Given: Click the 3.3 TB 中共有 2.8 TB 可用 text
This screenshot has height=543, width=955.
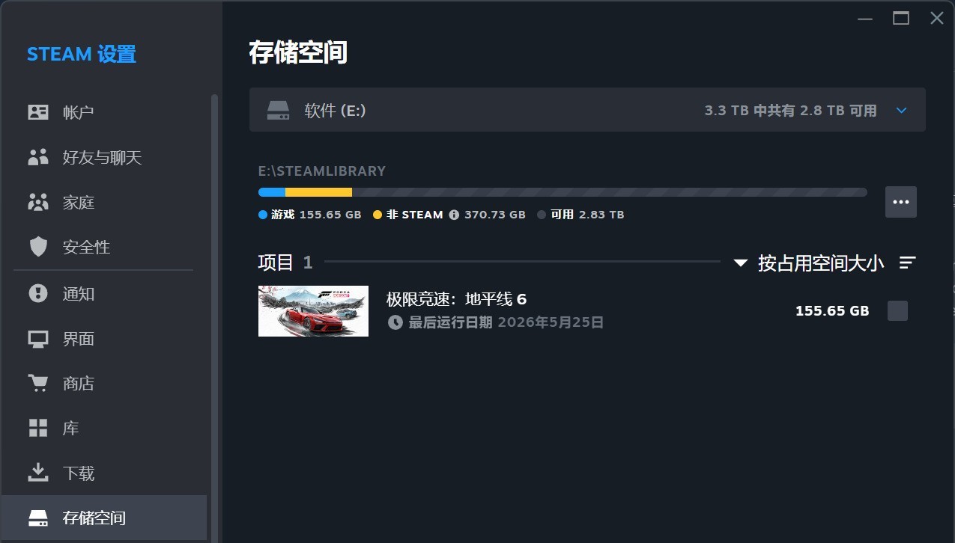Looking at the screenshot, I should click(x=790, y=111).
